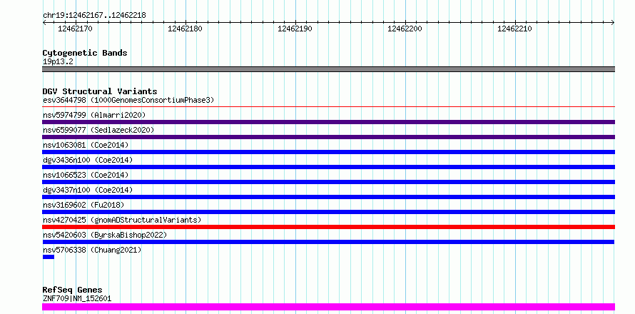Click the right arrowhead of the ruler
The width and height of the screenshot is (635, 314).
coord(613,22)
